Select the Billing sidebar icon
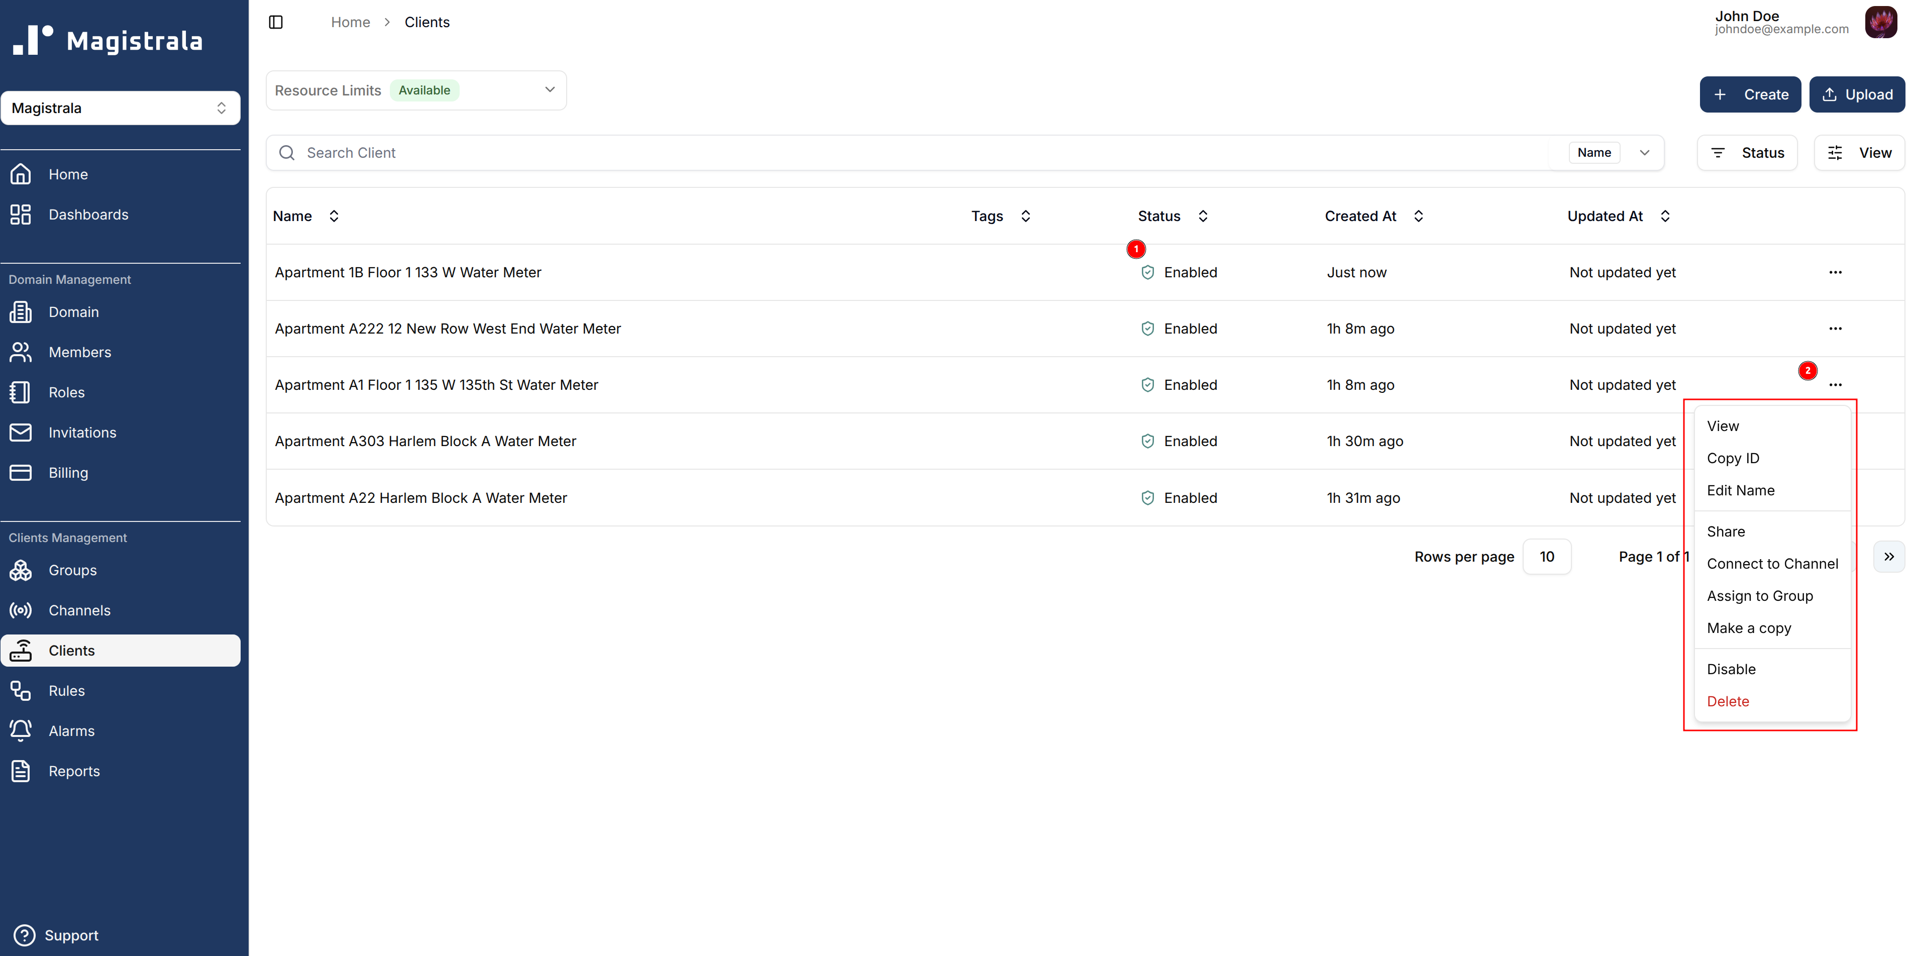1911x956 pixels. click(21, 472)
